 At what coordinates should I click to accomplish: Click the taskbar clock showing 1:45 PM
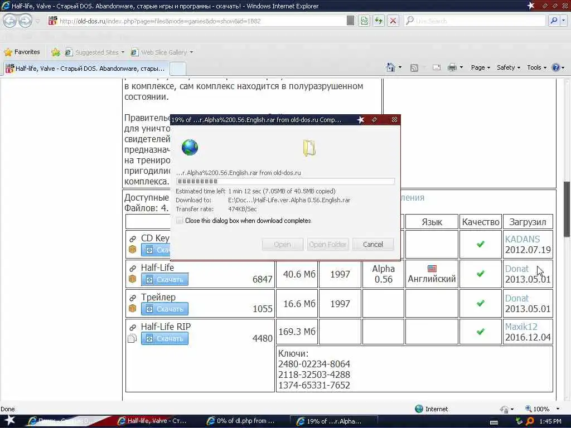(x=550, y=421)
